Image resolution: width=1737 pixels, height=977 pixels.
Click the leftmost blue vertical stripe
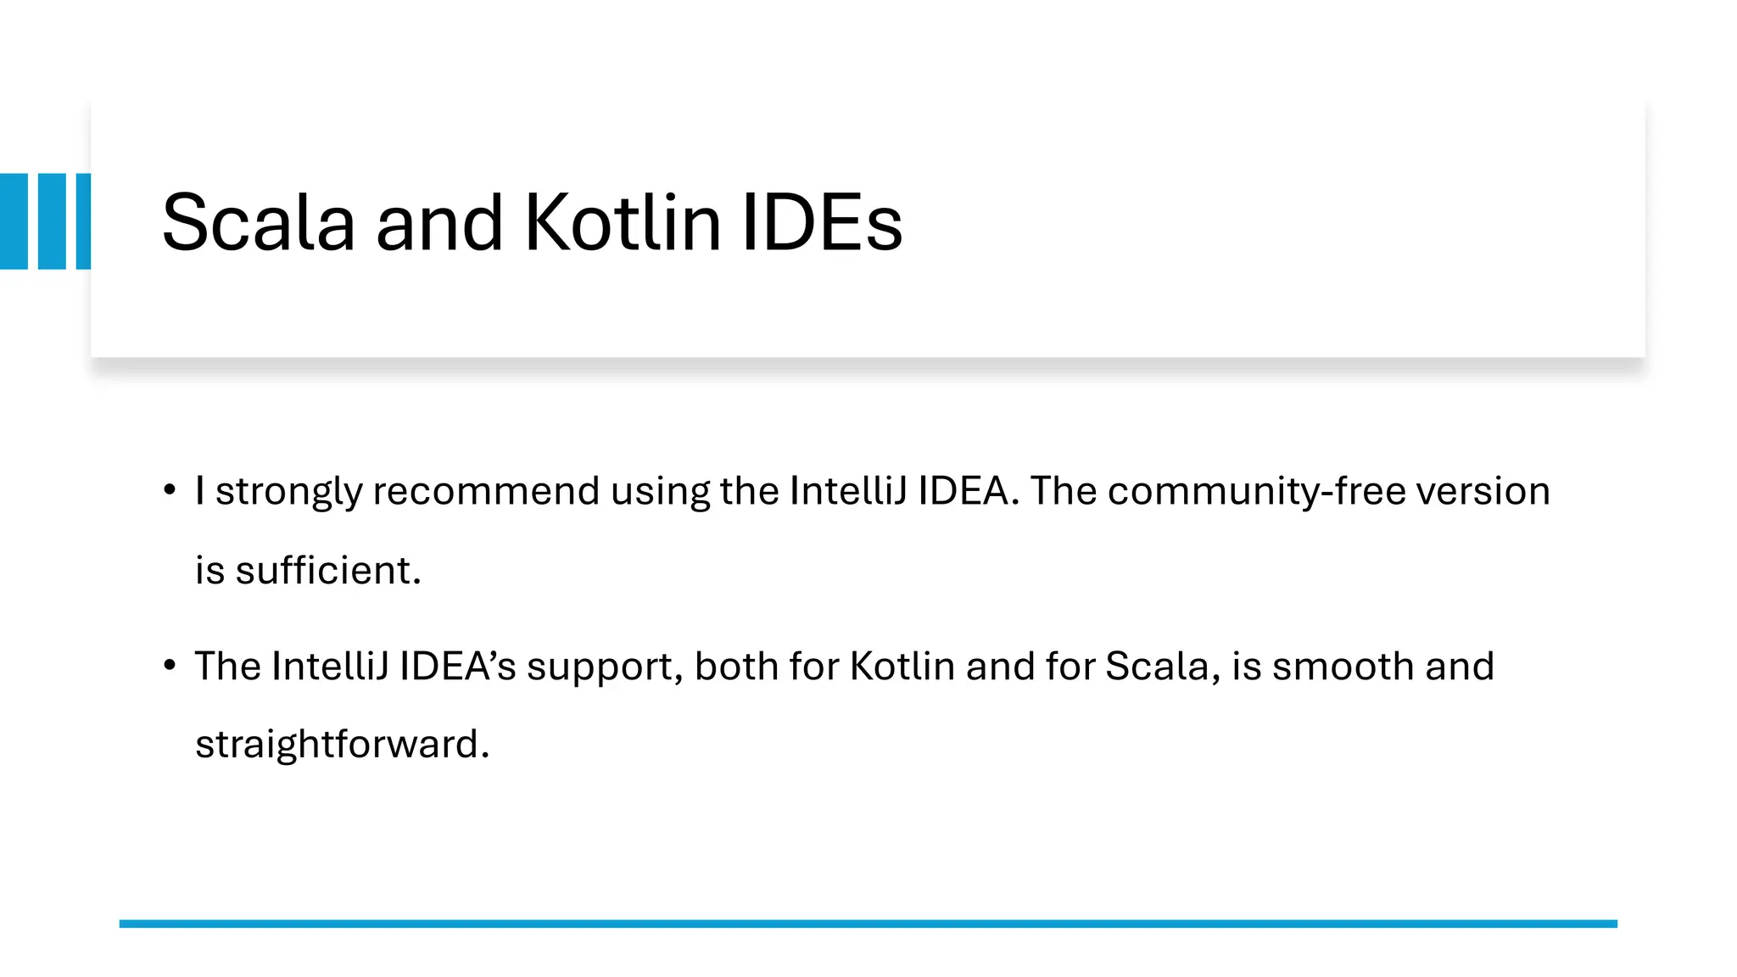click(x=14, y=221)
